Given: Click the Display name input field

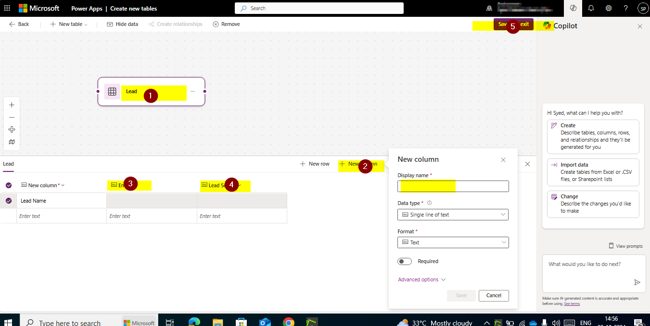Looking at the screenshot, I should [x=453, y=186].
